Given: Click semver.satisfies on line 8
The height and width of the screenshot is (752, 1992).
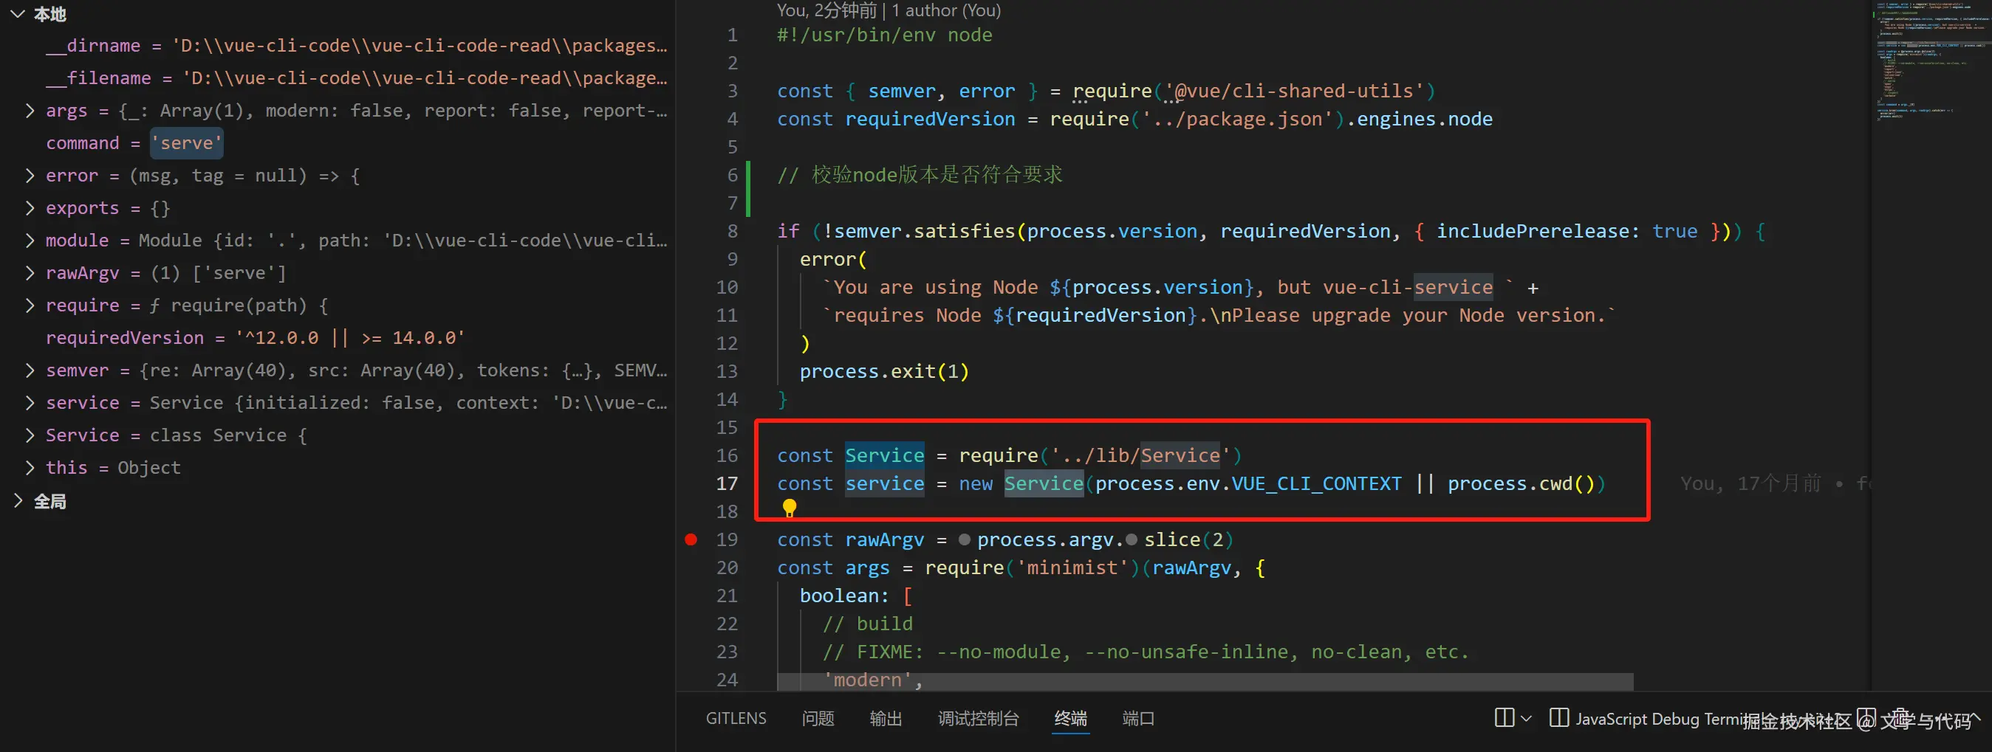Looking at the screenshot, I should [x=925, y=231].
